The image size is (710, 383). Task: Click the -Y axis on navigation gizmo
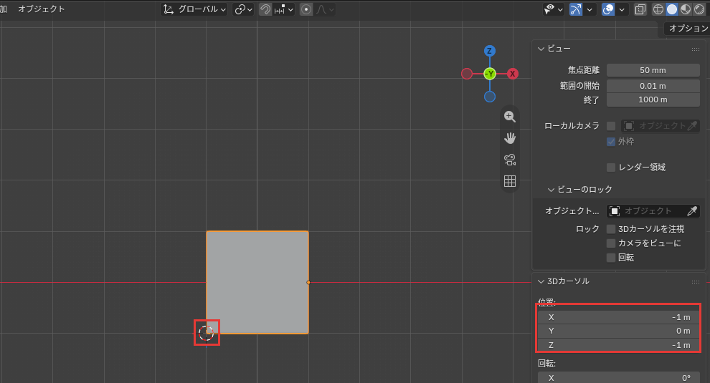click(x=490, y=74)
